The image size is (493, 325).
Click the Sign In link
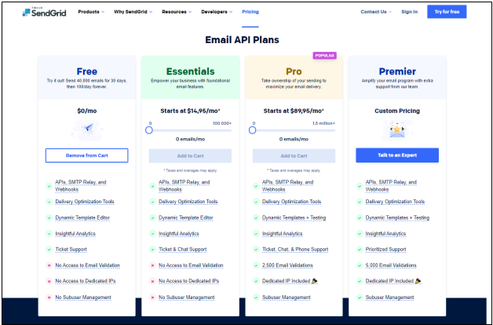tap(409, 12)
